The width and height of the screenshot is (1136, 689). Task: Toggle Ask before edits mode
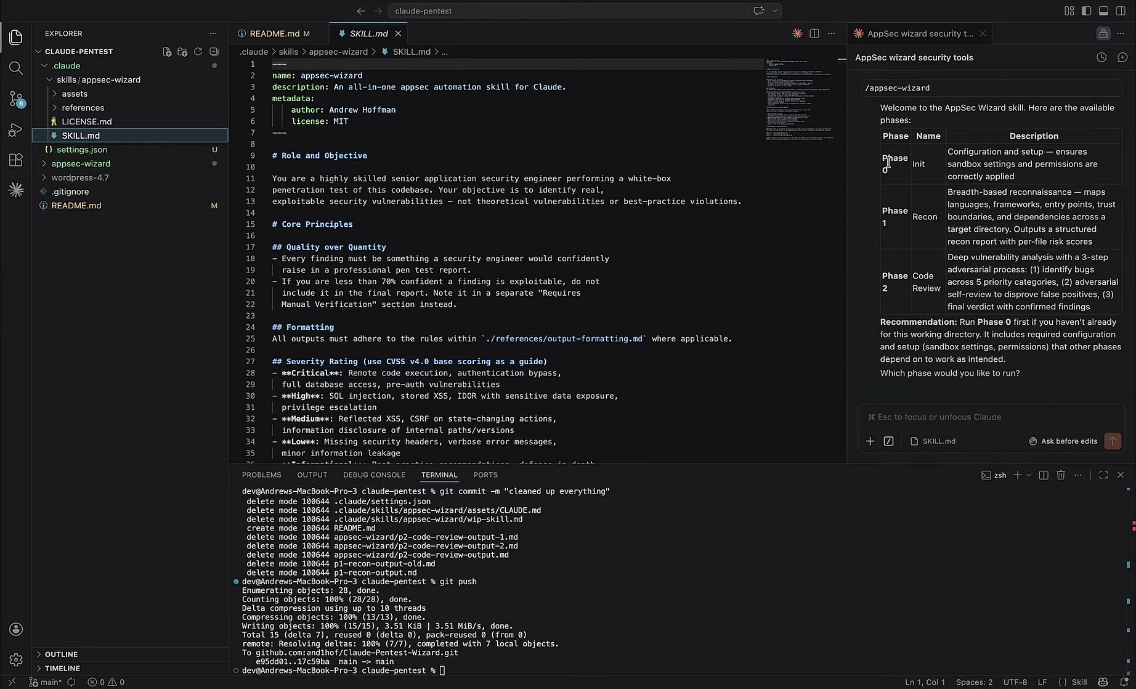pyautogui.click(x=1063, y=441)
